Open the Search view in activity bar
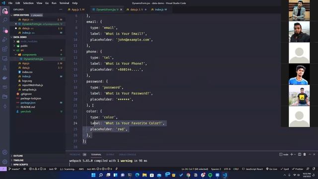The width and height of the screenshot is (318, 179). (x=4, y=20)
